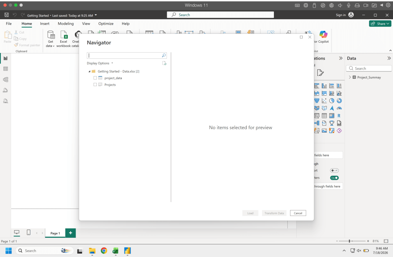393x257 pixels.
Task: Select the R script visual
Action: click(x=339, y=116)
